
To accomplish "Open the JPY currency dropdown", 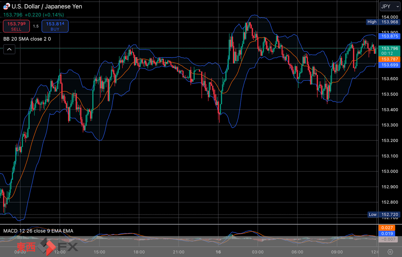I will tap(390, 7).
